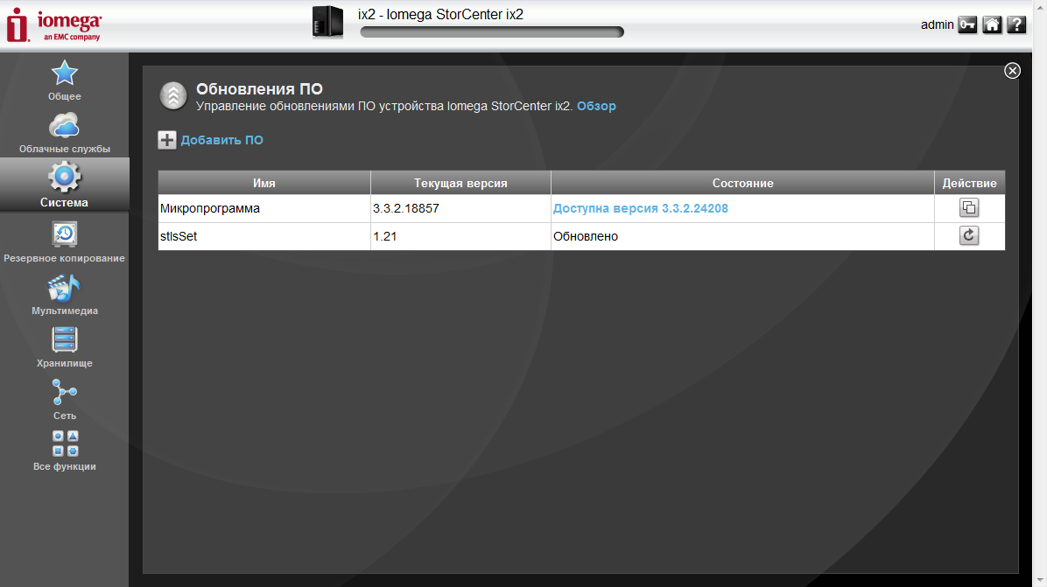Click the admin key login icon
Screen dimensions: 1047x587
point(967,24)
